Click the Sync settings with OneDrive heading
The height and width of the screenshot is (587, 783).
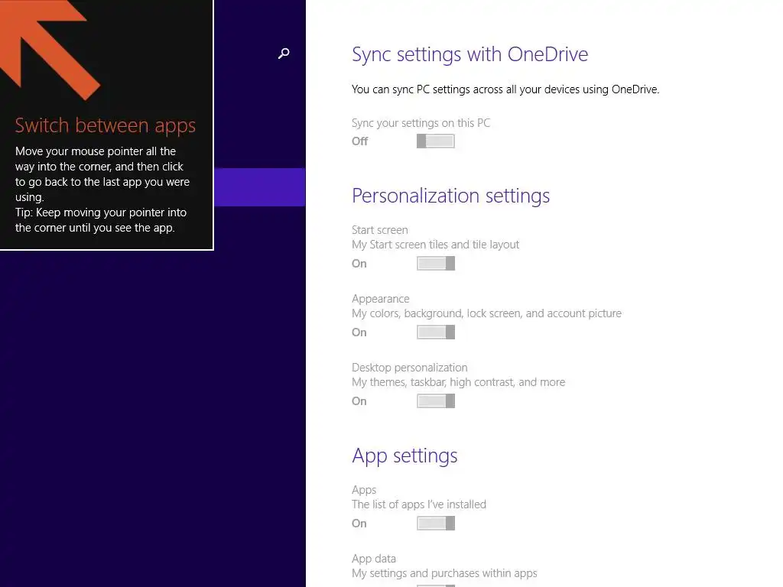(x=470, y=54)
